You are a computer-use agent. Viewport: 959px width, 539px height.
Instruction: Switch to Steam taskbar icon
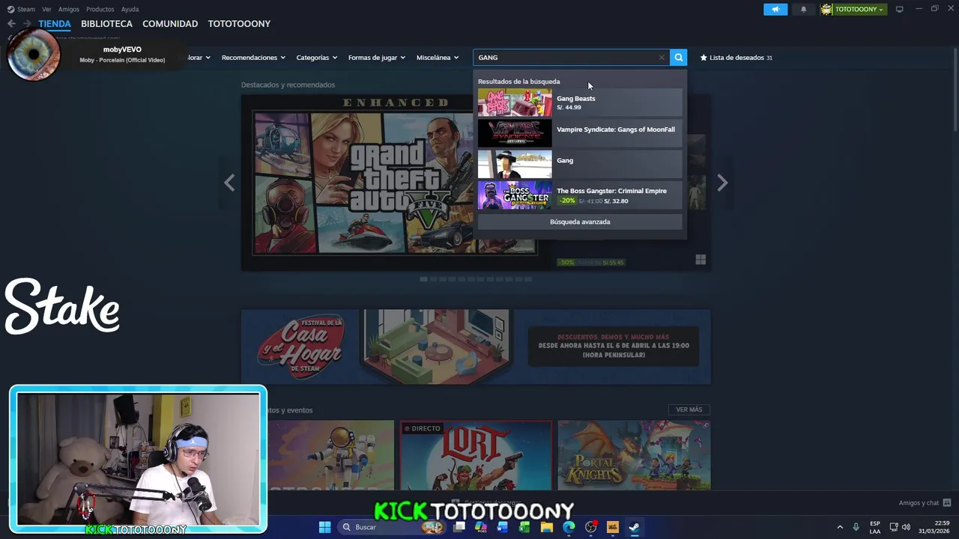click(634, 527)
